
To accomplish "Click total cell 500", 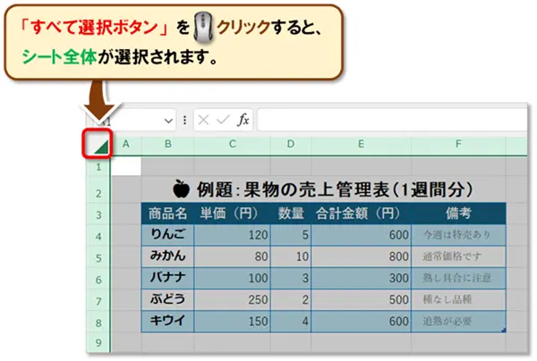I will [361, 300].
